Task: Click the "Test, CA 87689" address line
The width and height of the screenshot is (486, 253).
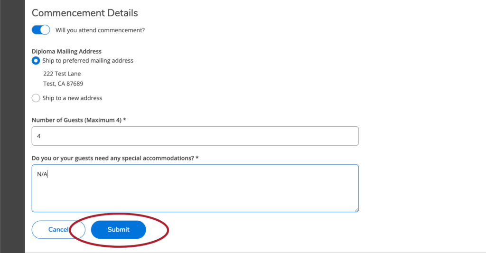Action: pyautogui.click(x=63, y=84)
